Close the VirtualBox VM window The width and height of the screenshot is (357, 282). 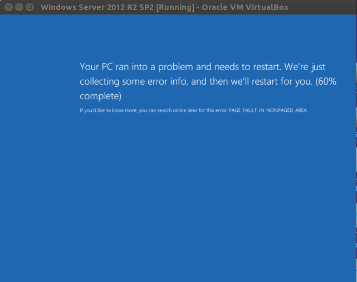[8, 7]
